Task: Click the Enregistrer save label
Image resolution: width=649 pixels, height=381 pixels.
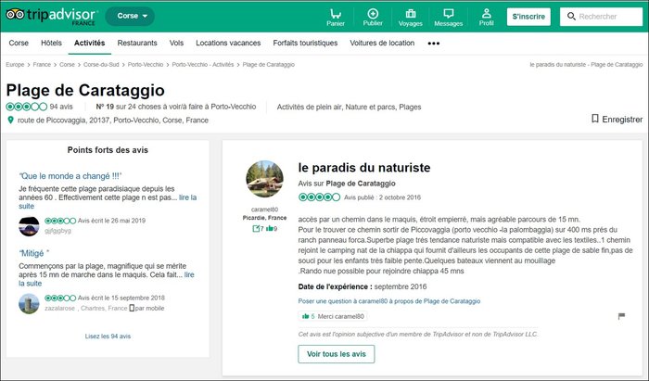Action: click(622, 120)
